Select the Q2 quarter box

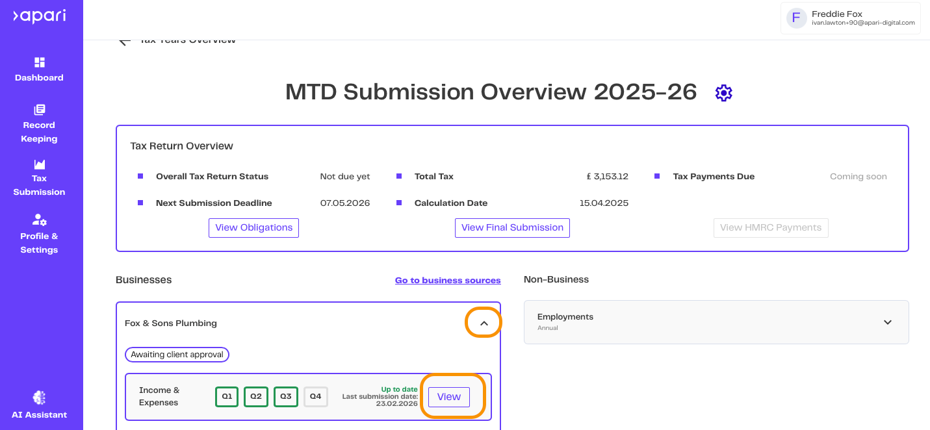pyautogui.click(x=256, y=396)
